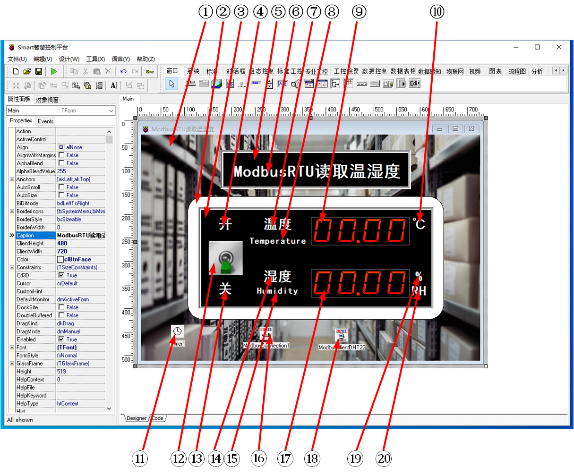Image resolution: width=574 pixels, height=475 pixels.
Task: Click the Save floppy disk icon
Action: [38, 71]
